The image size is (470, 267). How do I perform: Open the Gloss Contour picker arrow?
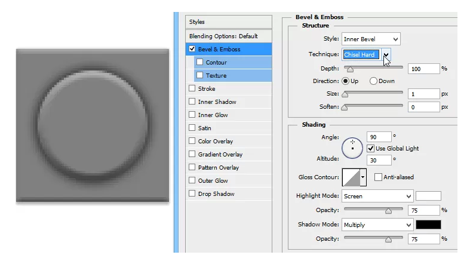coord(363,177)
